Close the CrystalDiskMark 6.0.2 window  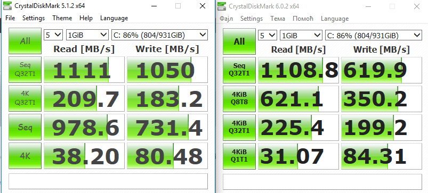pyautogui.click(x=417, y=6)
